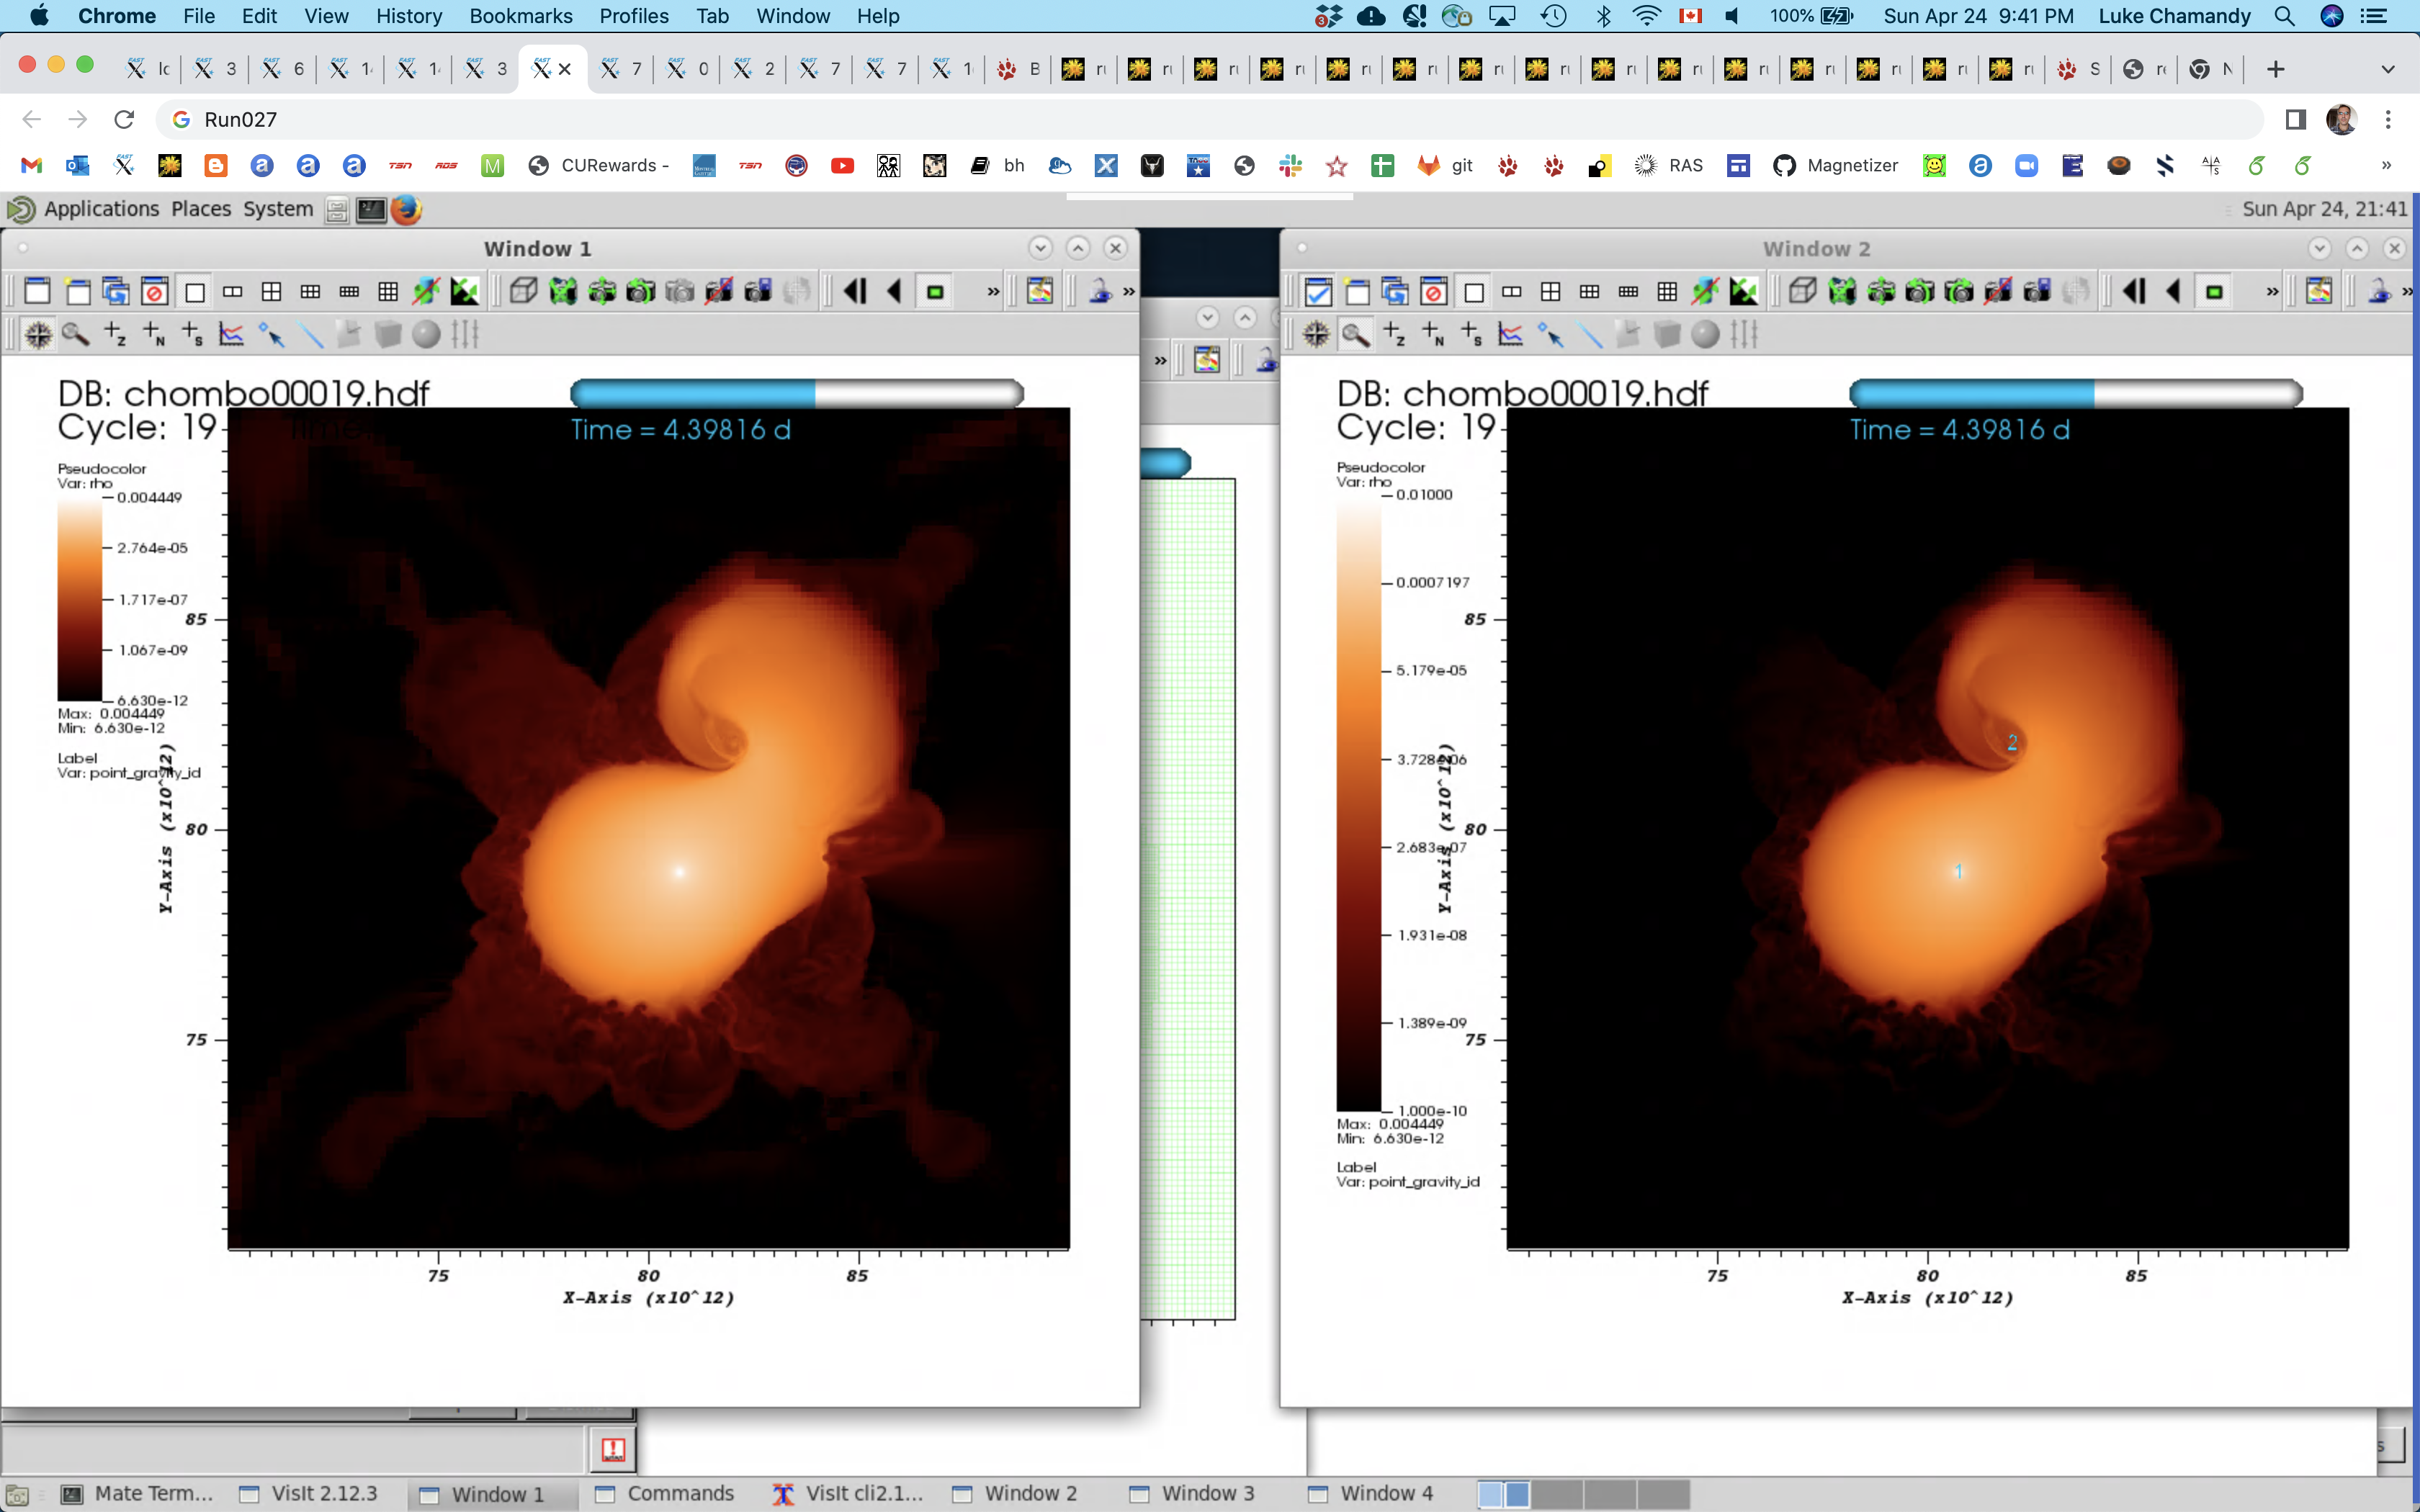This screenshot has height=1512, width=2420.
Task: Open chevron-down menu of background window
Action: pyautogui.click(x=1208, y=318)
